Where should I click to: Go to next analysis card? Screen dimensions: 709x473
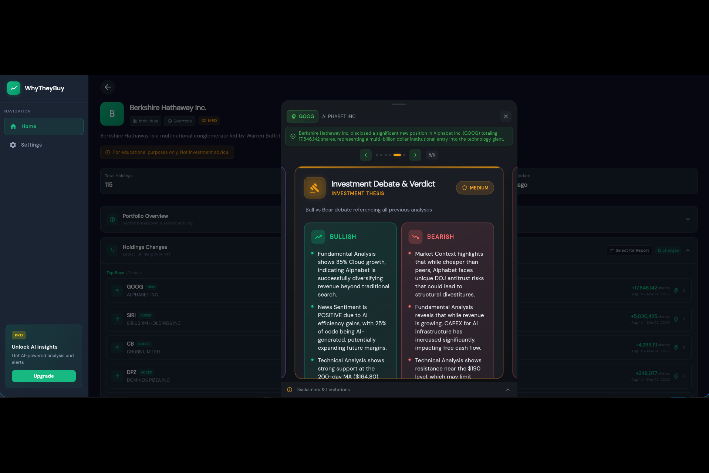coord(415,155)
